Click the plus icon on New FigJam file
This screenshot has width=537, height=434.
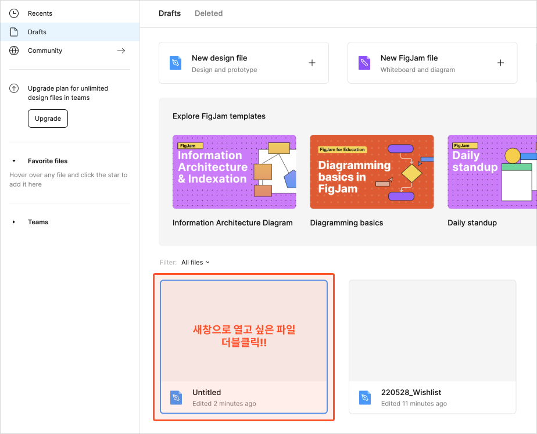pos(500,63)
